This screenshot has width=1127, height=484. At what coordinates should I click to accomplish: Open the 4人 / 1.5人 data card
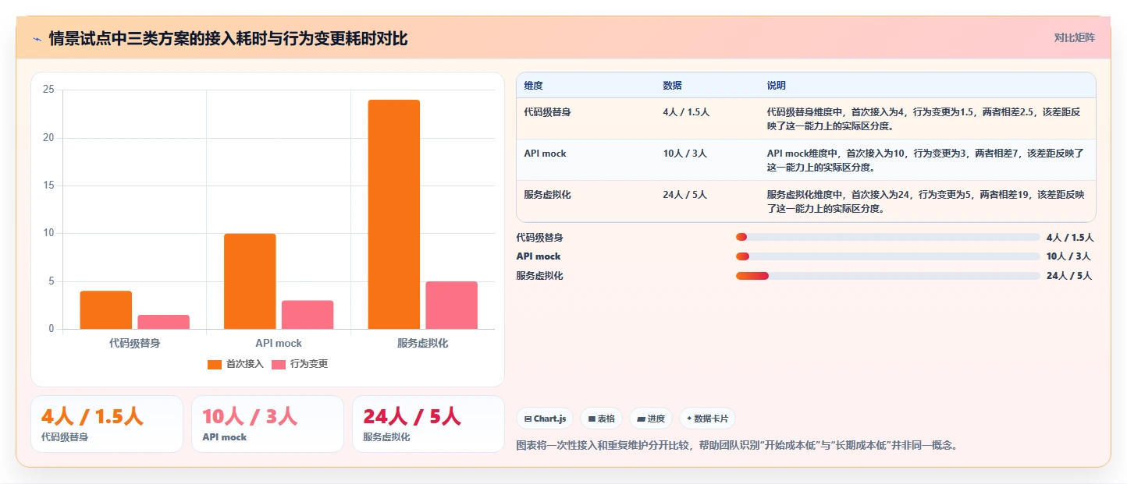click(x=107, y=424)
